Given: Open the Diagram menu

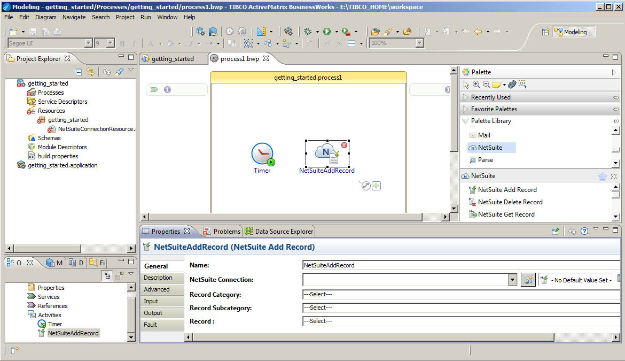Looking at the screenshot, I should pos(45,17).
